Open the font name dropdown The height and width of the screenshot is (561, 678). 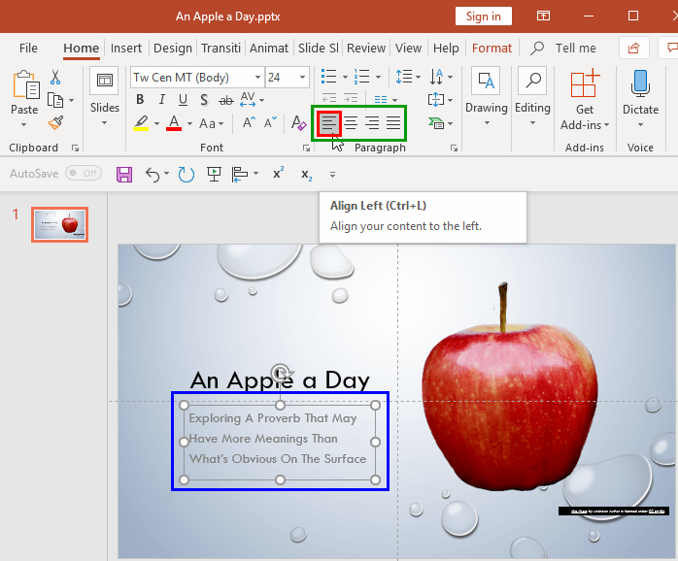tap(256, 78)
